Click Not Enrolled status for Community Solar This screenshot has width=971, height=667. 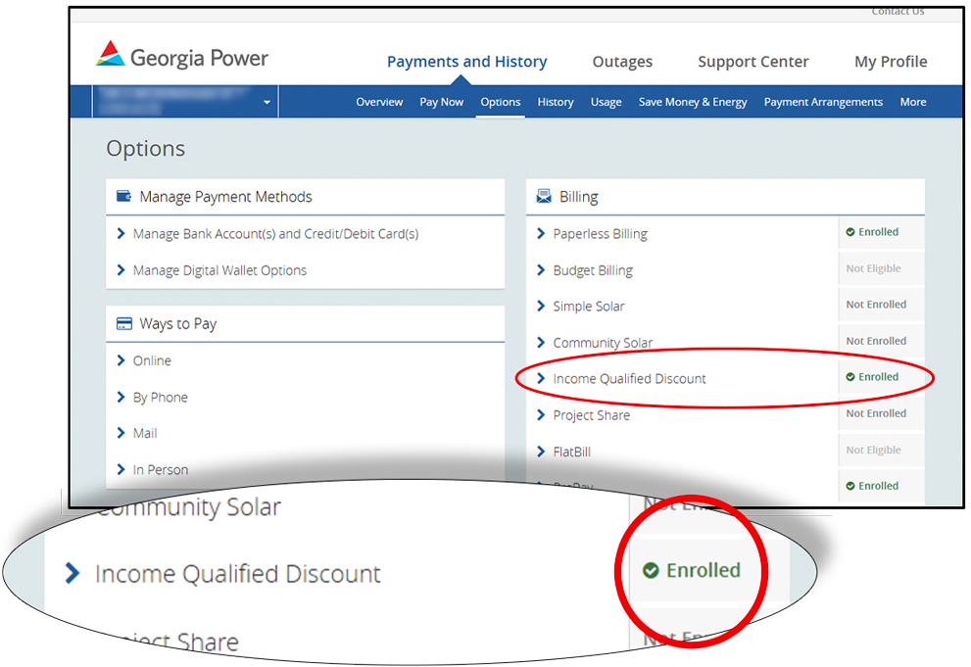click(876, 342)
